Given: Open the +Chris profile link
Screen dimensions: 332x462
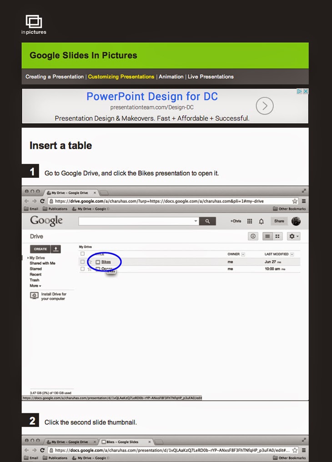Looking at the screenshot, I should pos(236,221).
